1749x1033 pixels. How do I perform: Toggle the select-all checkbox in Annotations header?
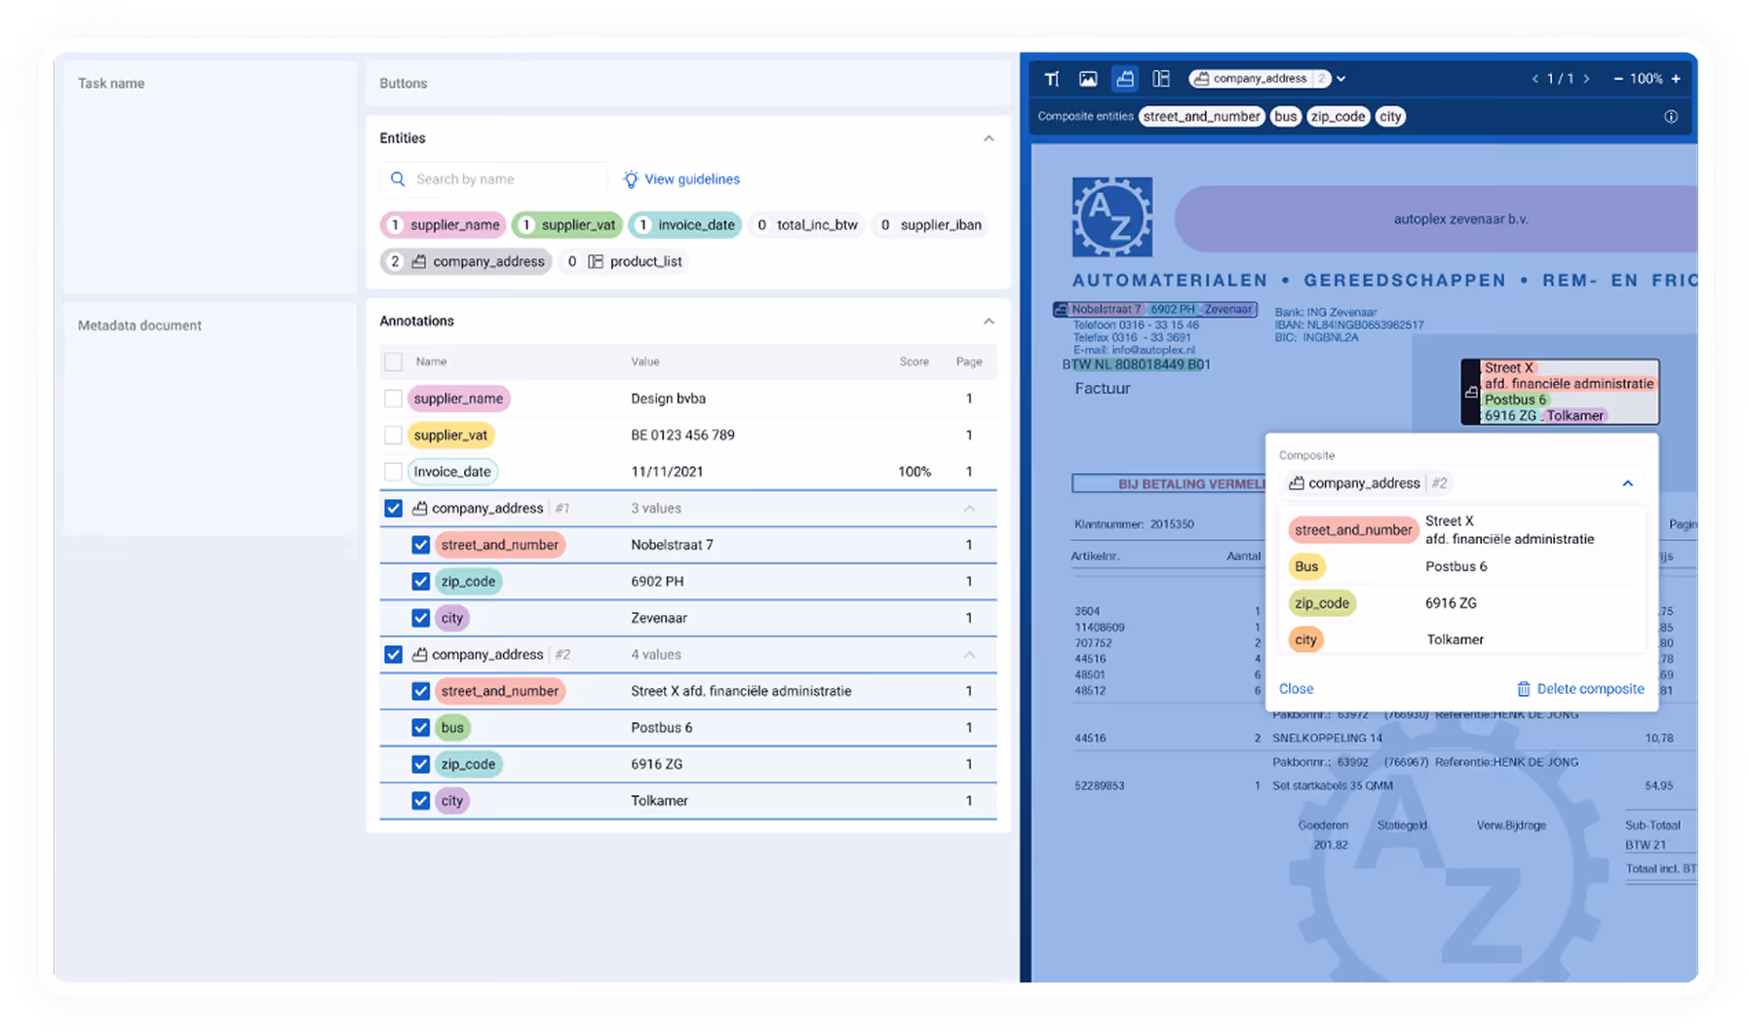click(x=393, y=361)
